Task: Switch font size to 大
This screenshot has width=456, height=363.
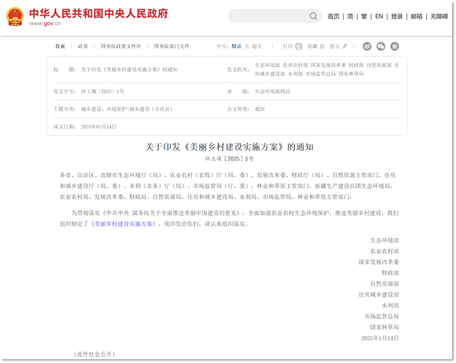Action: pyautogui.click(x=247, y=46)
